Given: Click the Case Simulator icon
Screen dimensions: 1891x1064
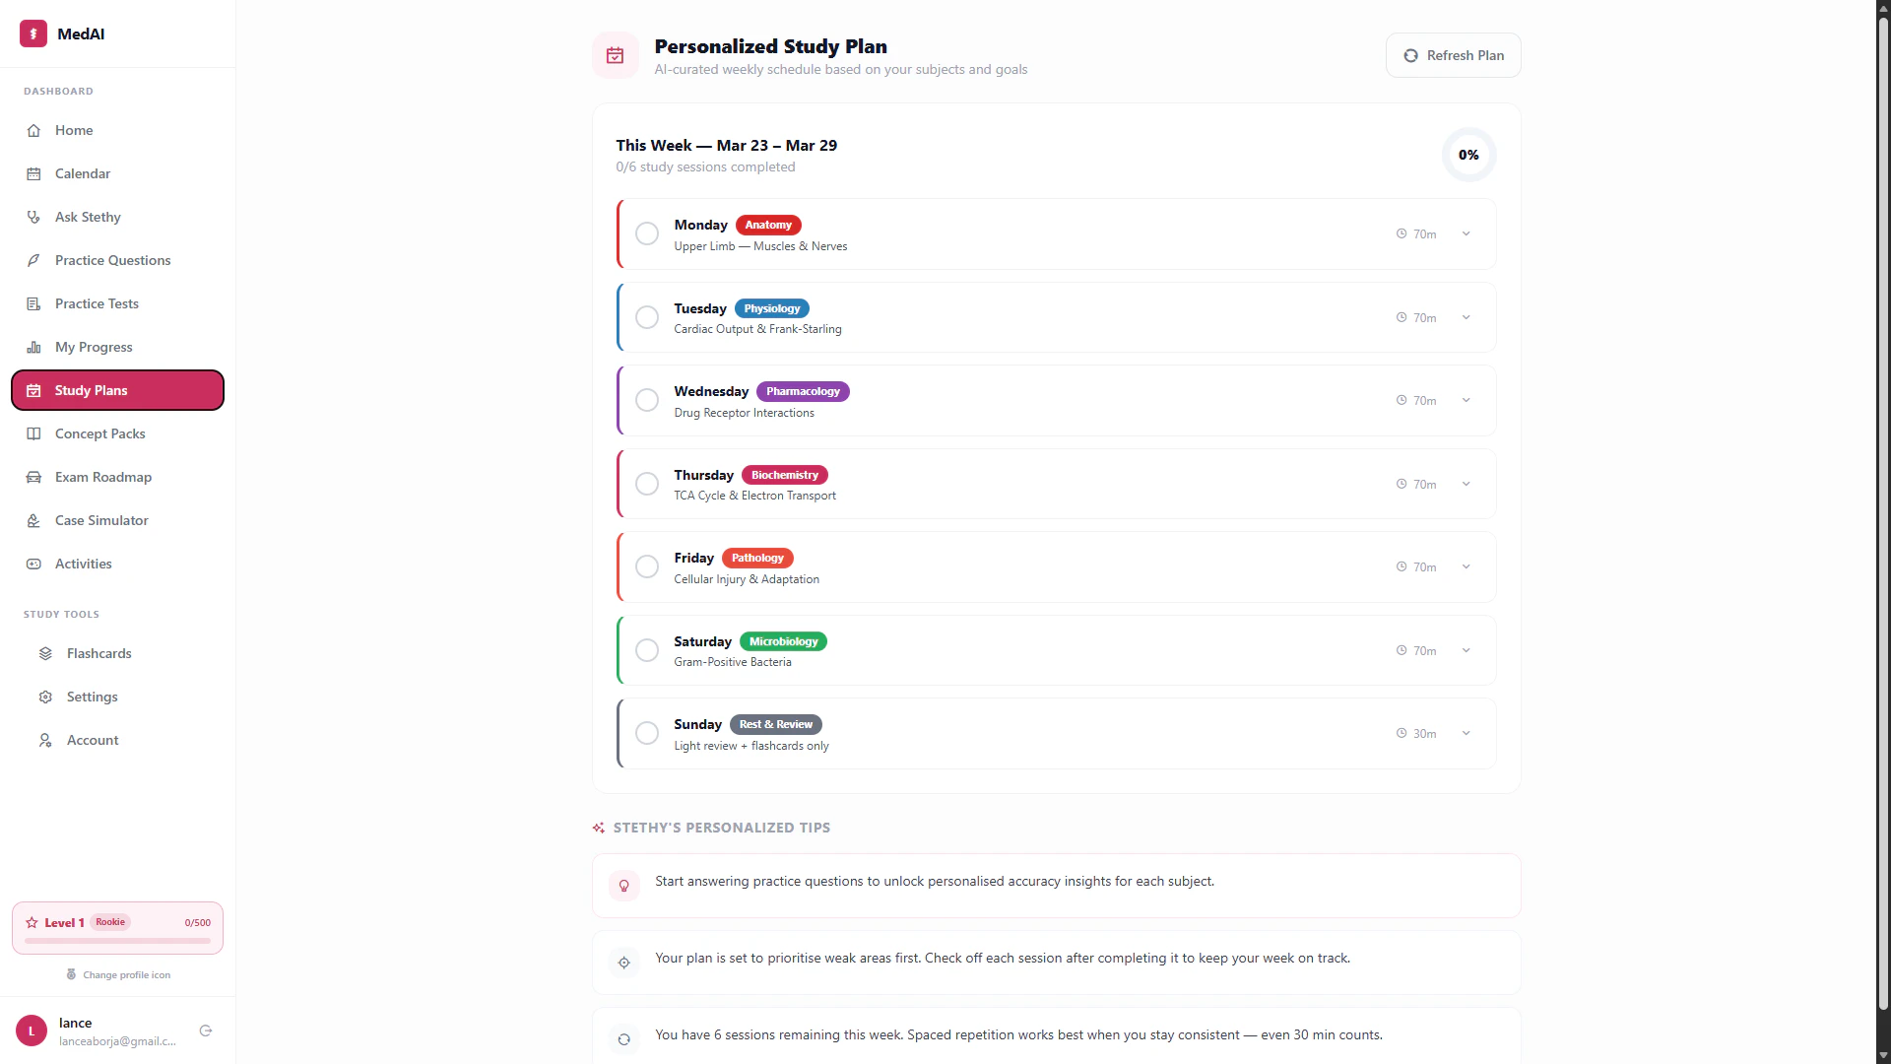Looking at the screenshot, I should pos(33,520).
